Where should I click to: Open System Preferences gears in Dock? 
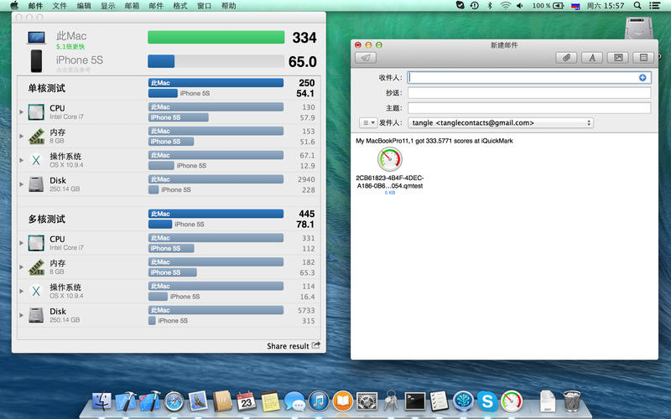(x=367, y=401)
